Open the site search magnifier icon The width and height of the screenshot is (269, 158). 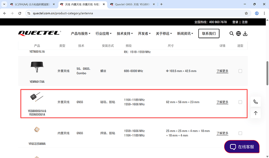[x=232, y=34]
